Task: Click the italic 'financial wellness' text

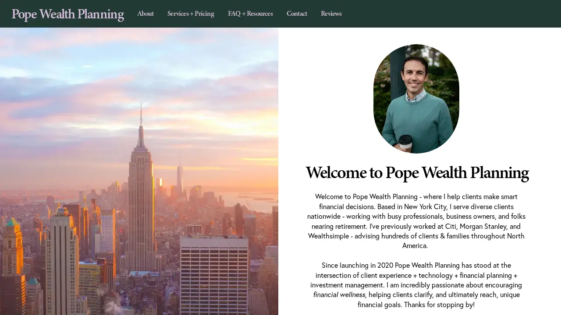Action: (339, 295)
